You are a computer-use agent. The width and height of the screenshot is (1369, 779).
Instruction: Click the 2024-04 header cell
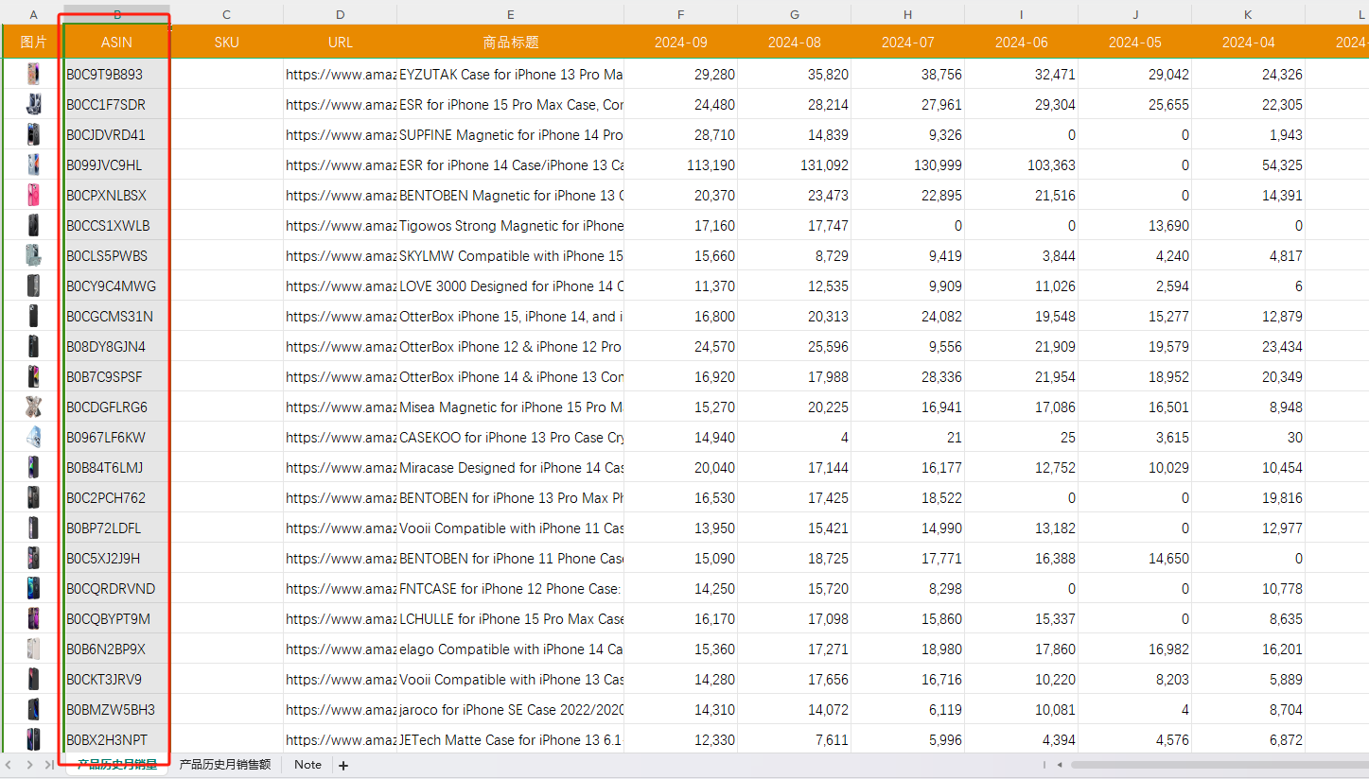point(1248,43)
